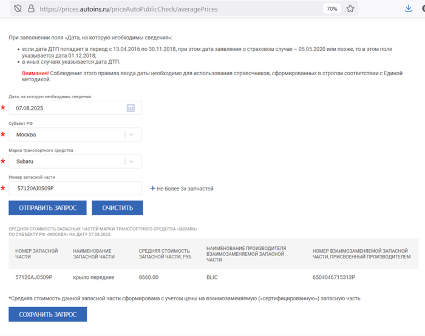Select part number 57120AJ0509P in results table

pyautogui.click(x=34, y=277)
